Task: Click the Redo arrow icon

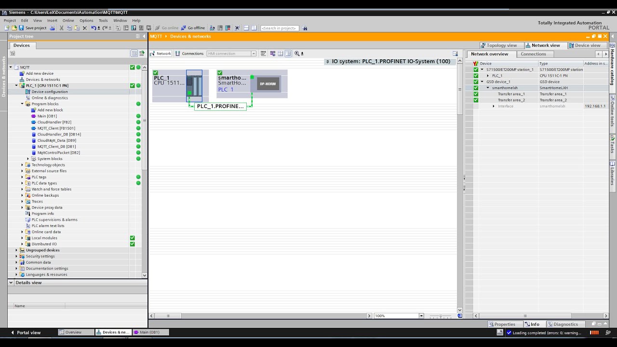Action: (105, 28)
